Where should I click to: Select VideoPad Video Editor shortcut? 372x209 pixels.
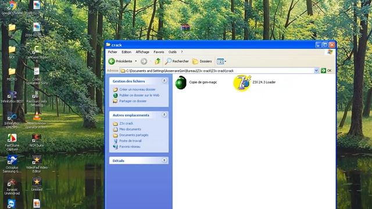[37, 164]
